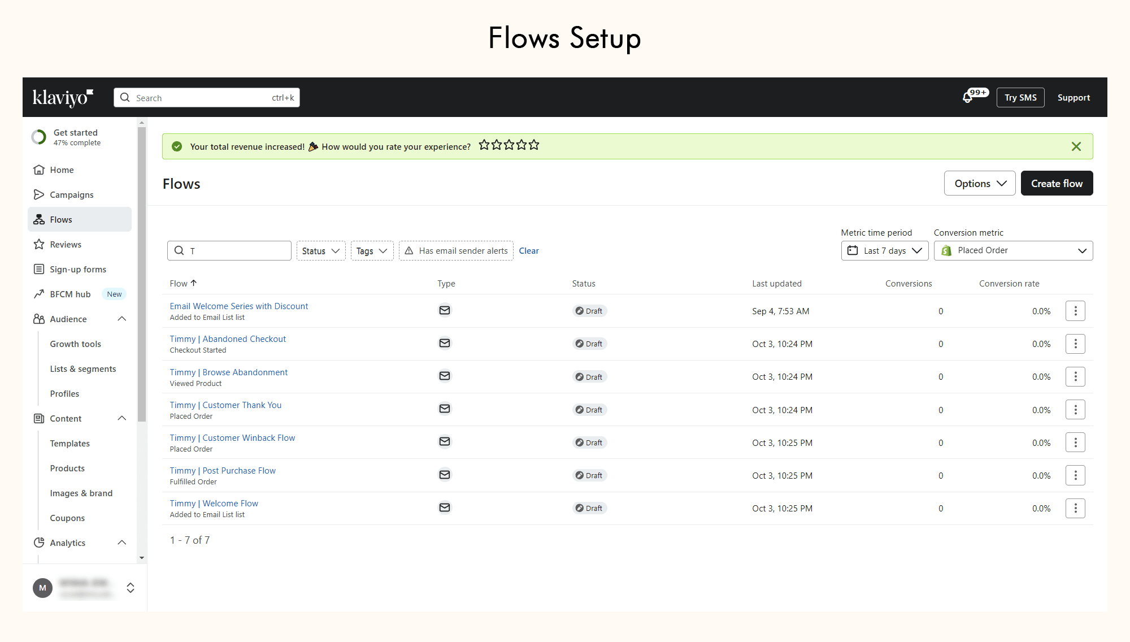Click the email type icon for Abandoned Checkout

click(445, 343)
